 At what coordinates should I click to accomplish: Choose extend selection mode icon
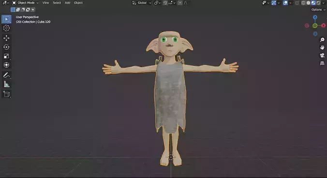pyautogui.click(x=18, y=10)
